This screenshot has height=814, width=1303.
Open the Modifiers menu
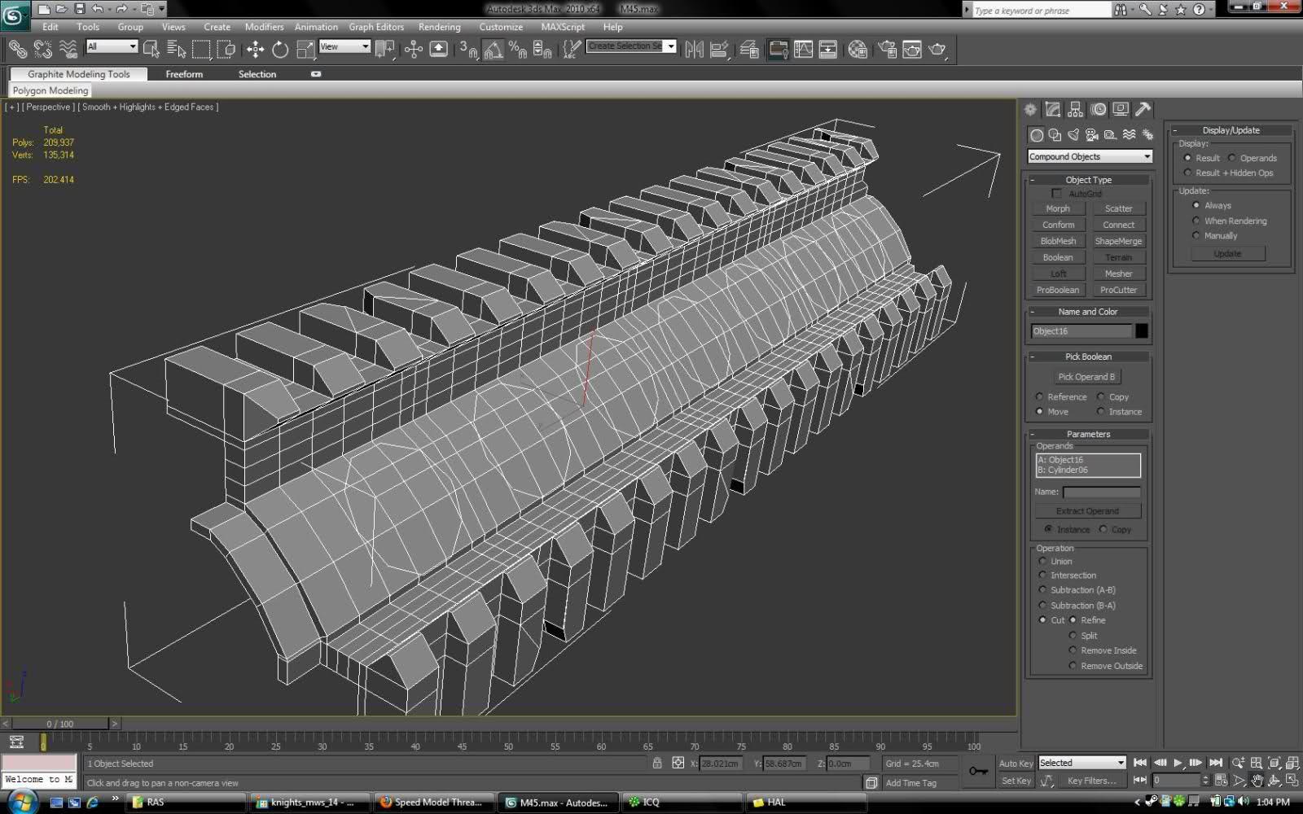point(264,27)
